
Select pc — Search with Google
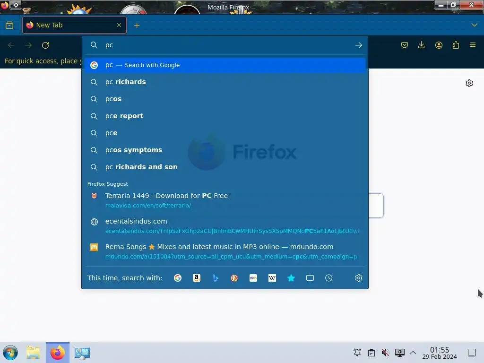[x=225, y=65]
